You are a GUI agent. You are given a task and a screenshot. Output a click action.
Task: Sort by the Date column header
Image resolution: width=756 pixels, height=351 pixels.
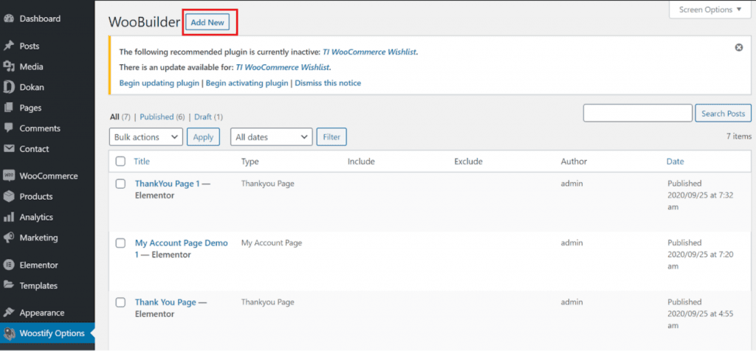pos(675,161)
